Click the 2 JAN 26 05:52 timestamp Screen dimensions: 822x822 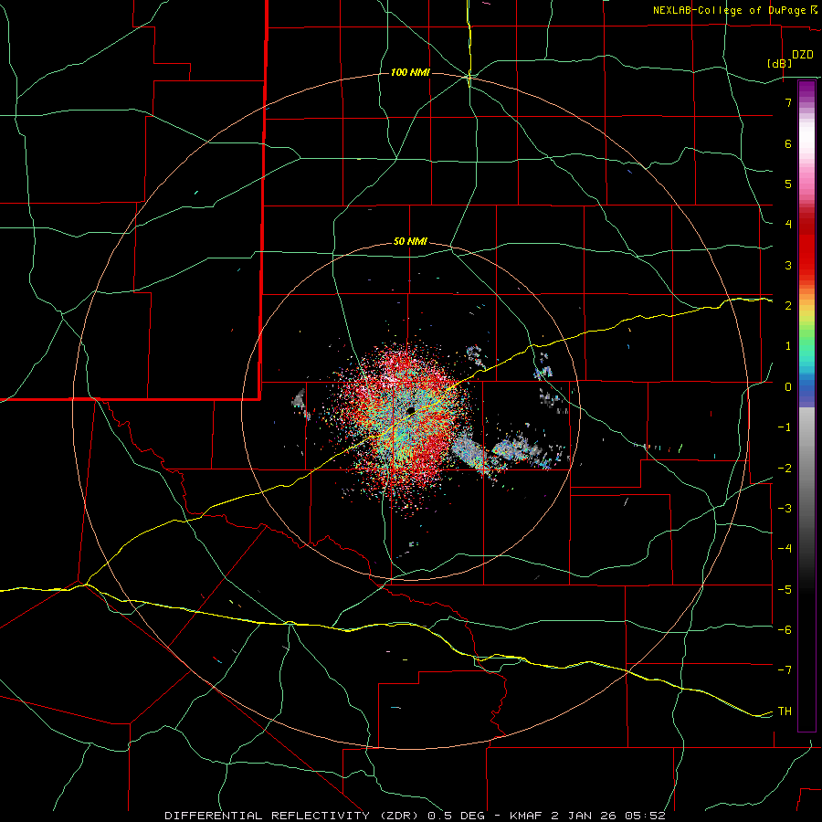click(608, 816)
